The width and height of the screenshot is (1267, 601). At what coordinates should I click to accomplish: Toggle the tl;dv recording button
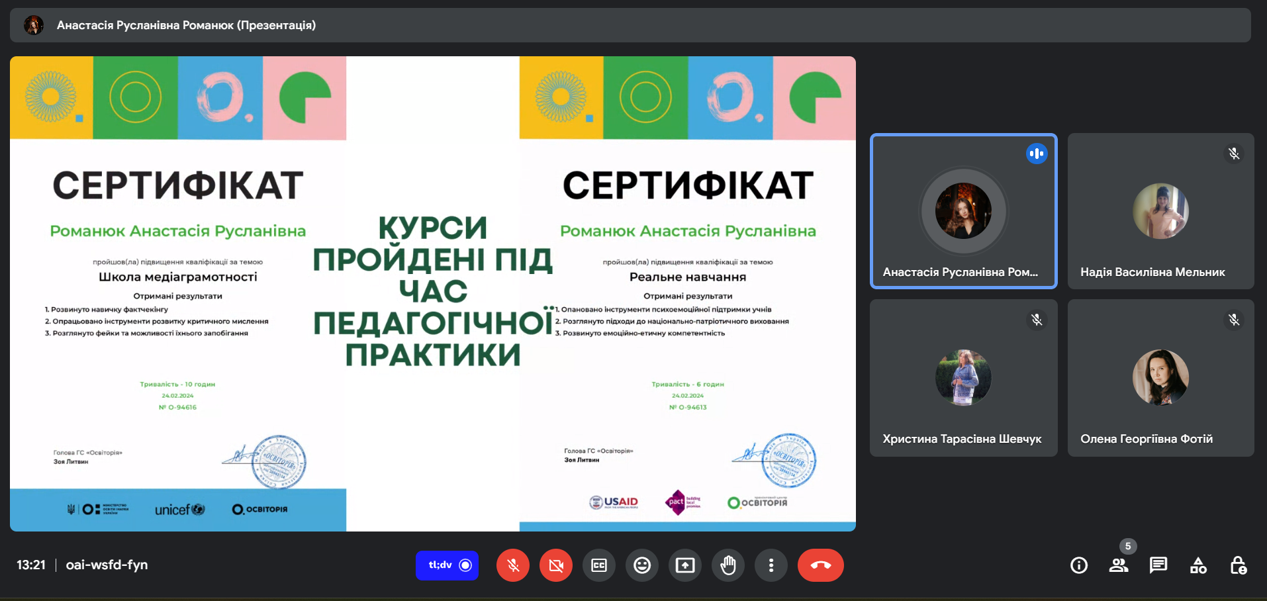pyautogui.click(x=447, y=565)
